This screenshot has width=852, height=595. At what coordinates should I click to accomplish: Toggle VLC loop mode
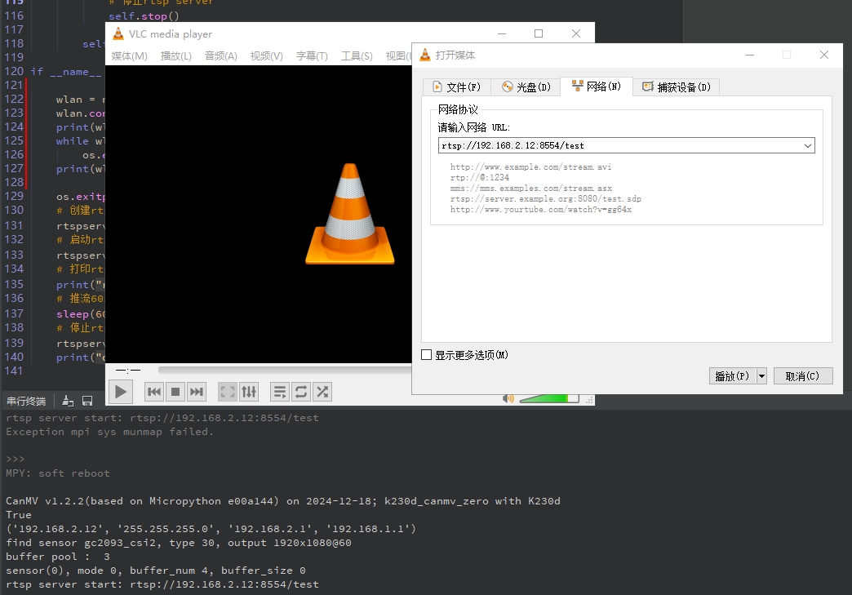coord(301,392)
